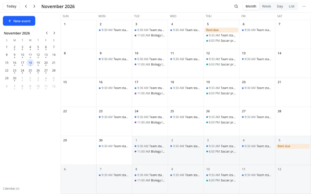The image size is (311, 194).
Task: Click day number 7 in first week, main grid
Action: (x=279, y=24)
